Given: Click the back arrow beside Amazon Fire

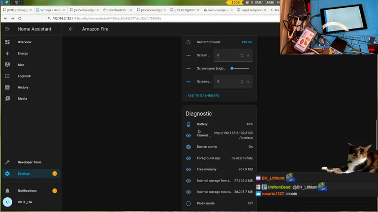Looking at the screenshot, I should coord(71,29).
